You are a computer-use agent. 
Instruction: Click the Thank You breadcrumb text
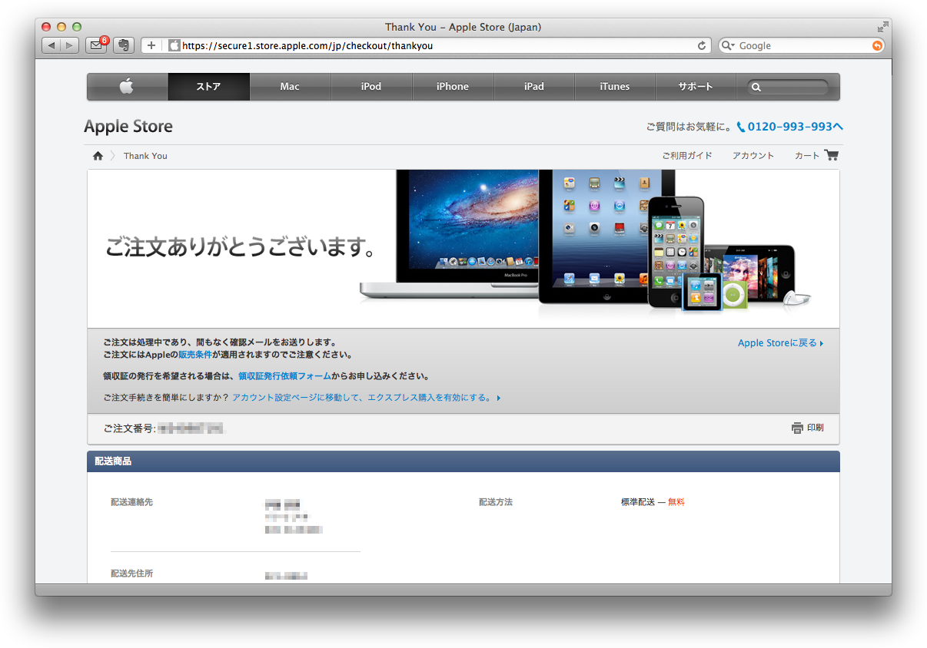tap(145, 156)
